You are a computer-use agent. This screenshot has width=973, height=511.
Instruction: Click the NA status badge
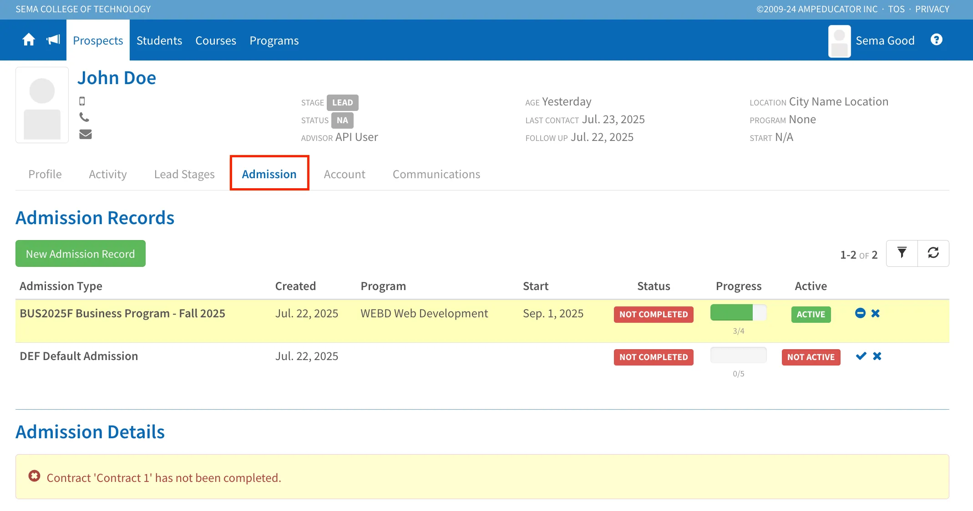click(x=342, y=120)
